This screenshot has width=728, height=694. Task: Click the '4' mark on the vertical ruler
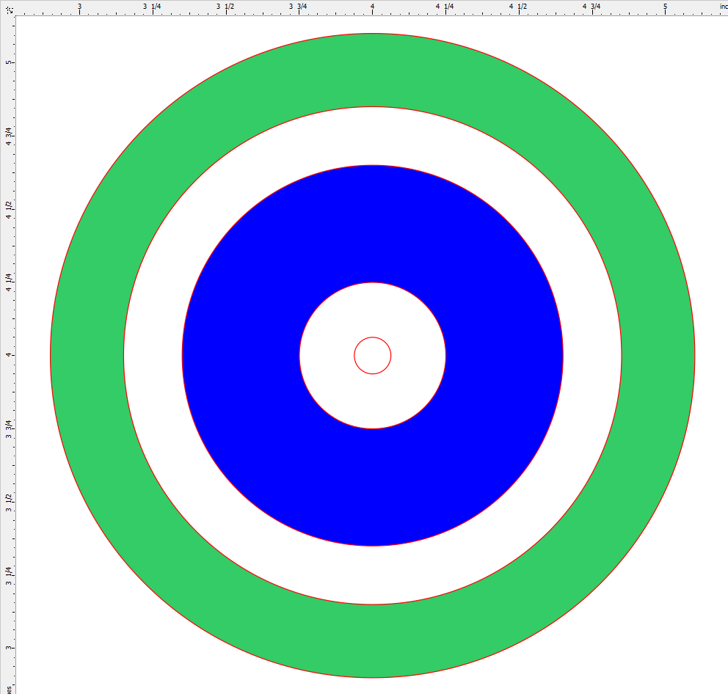(8, 355)
